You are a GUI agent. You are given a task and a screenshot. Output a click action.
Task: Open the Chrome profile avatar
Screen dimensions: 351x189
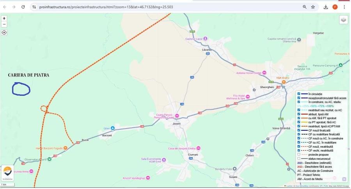(335, 7)
